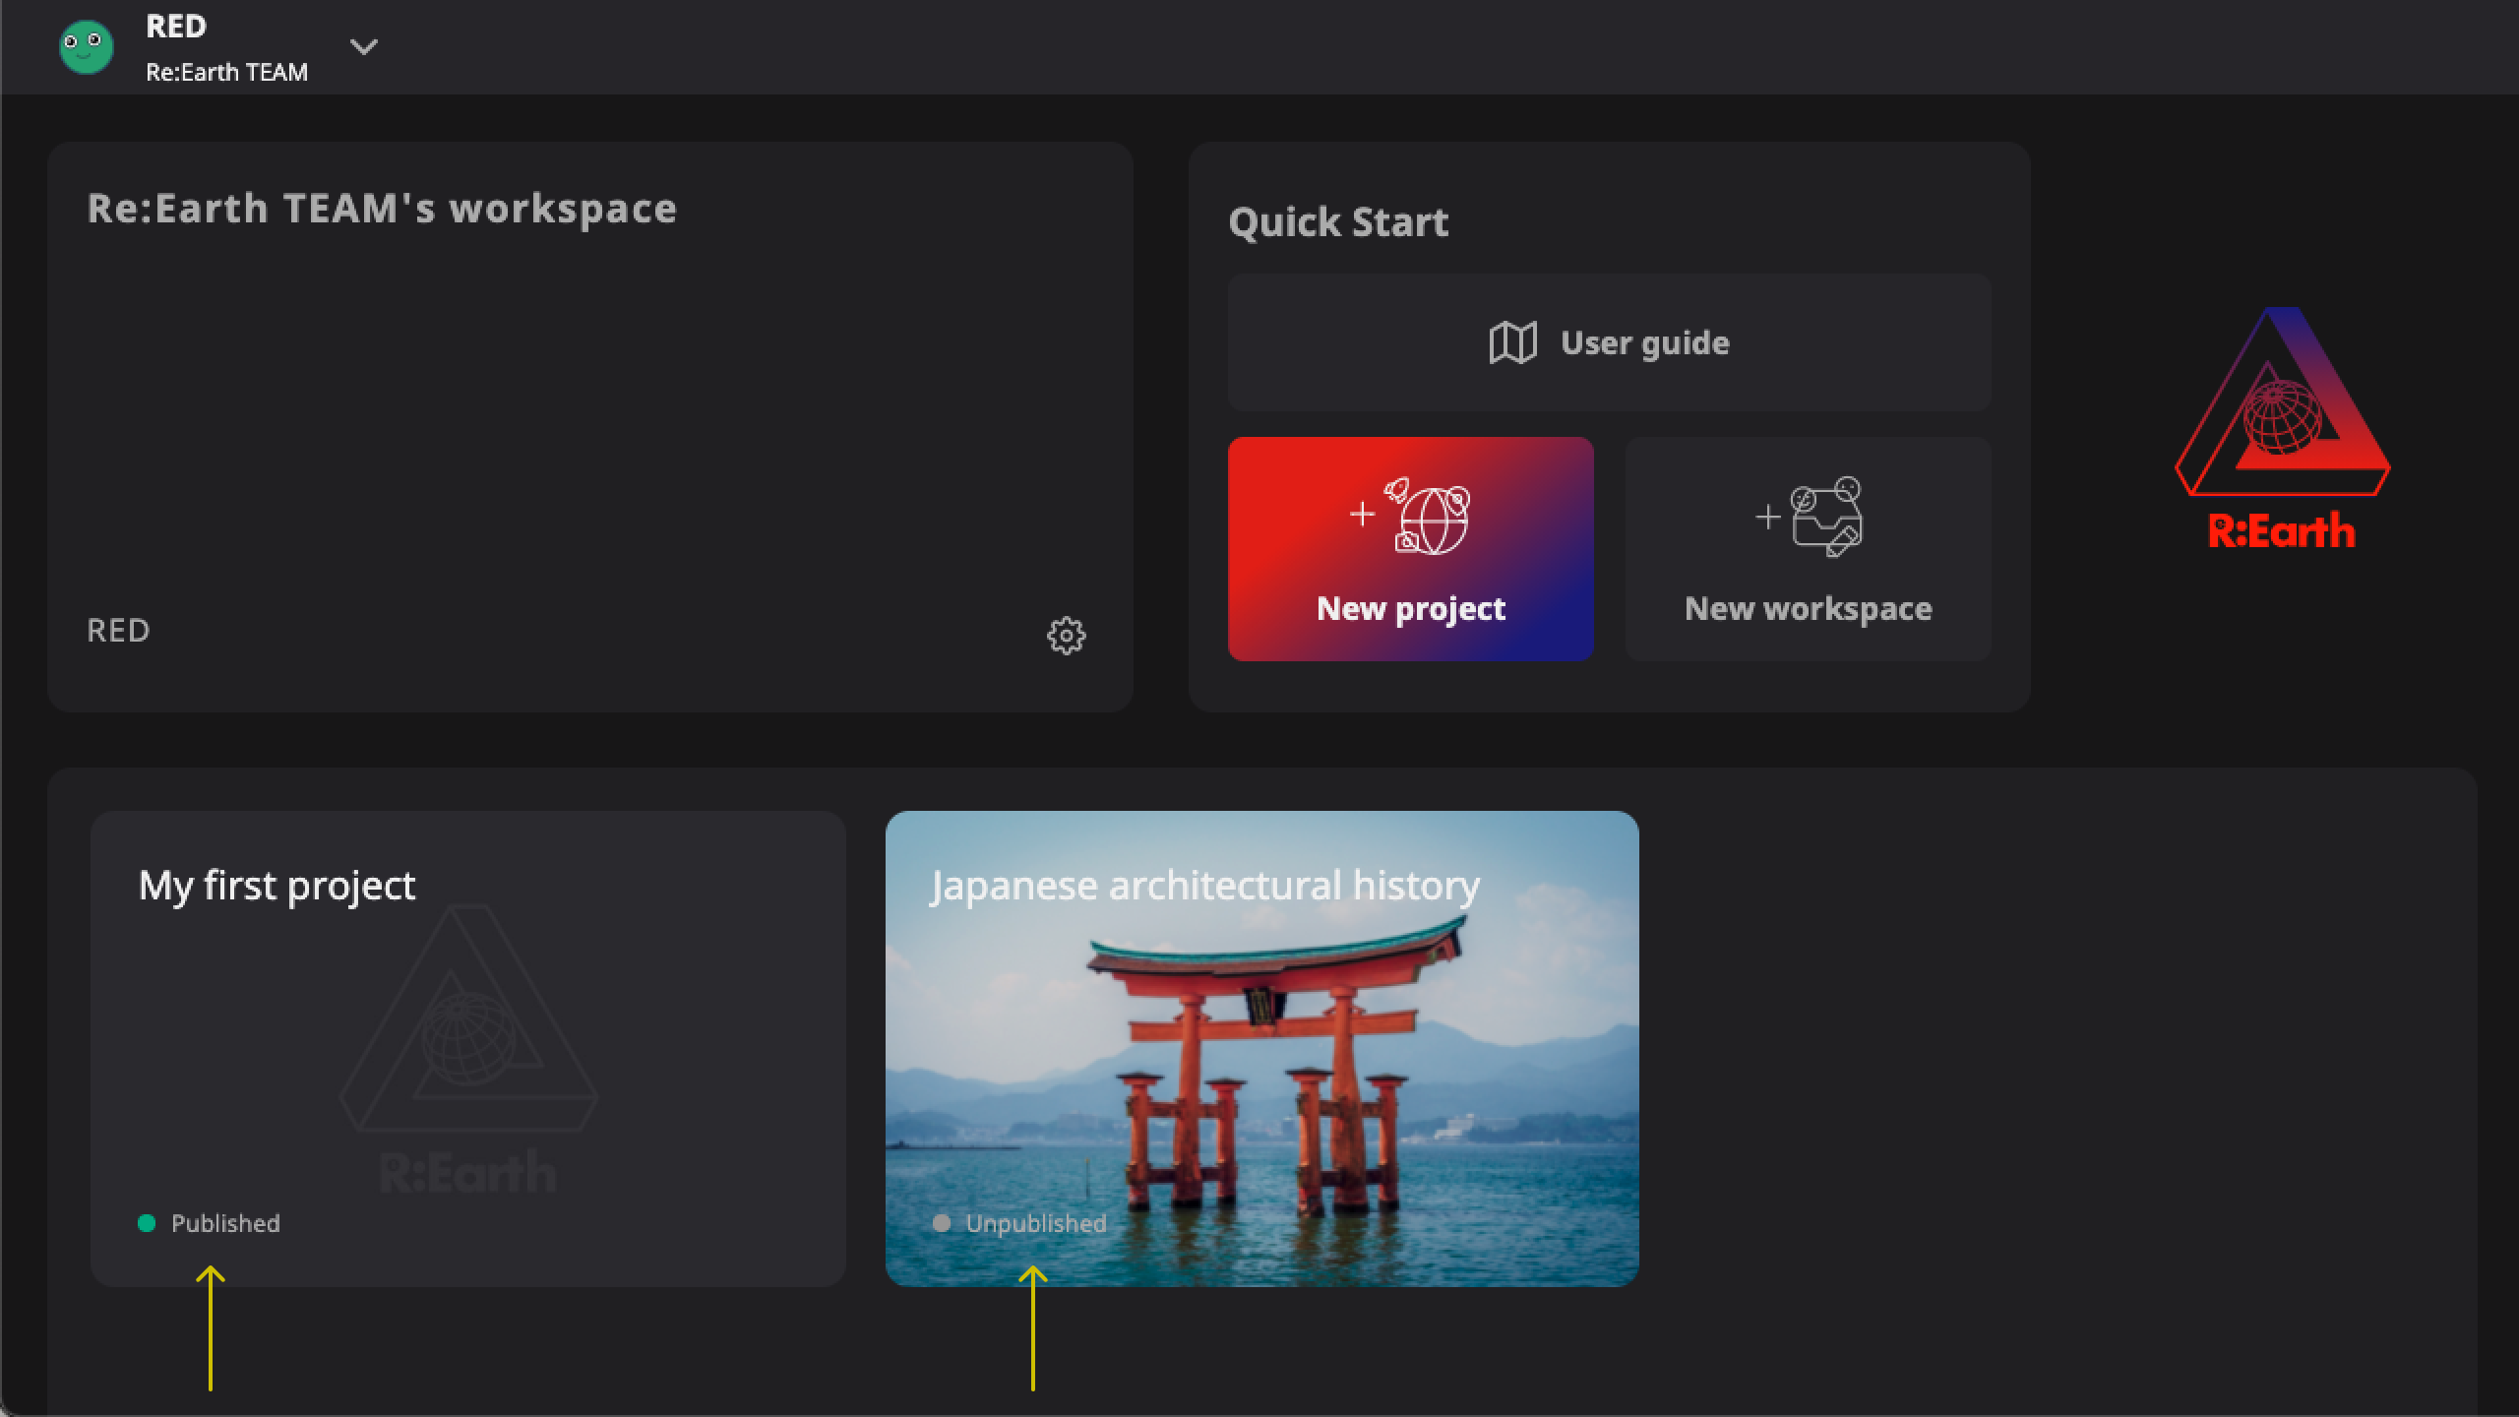Click the Unpublished status label
The image size is (2519, 1417).
point(1036,1223)
